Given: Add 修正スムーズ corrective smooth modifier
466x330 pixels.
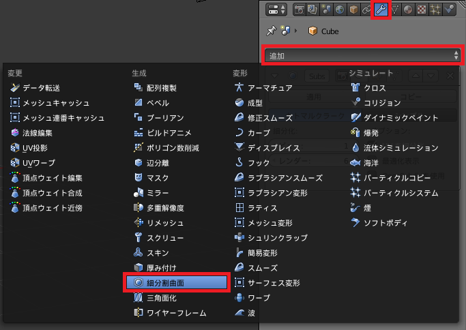Looking at the screenshot, I should tap(263, 118).
